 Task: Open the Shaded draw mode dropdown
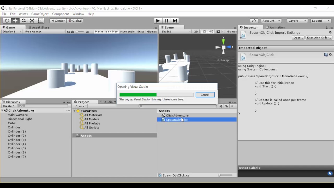tap(176, 32)
